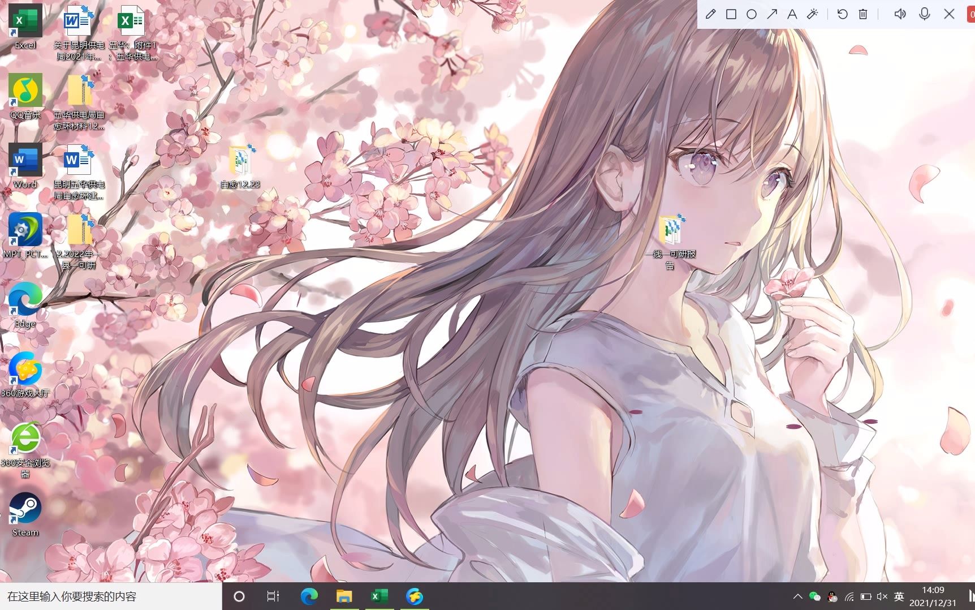Open Wi-Fi network settings in tray
This screenshot has height=610, width=975.
849,596
